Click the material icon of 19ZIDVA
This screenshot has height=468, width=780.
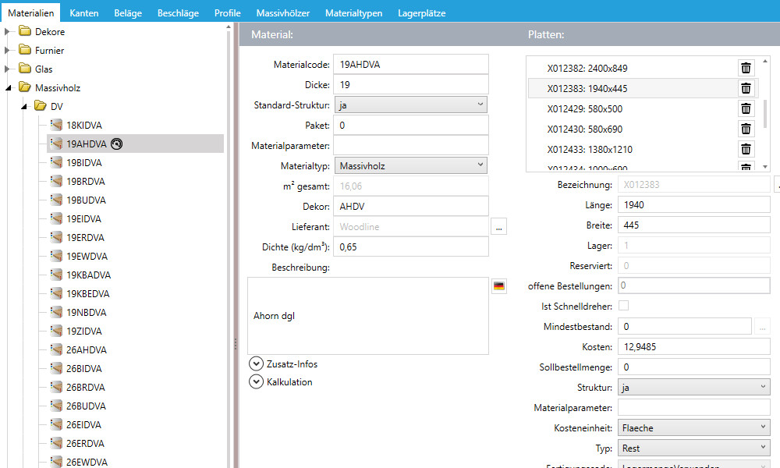point(56,331)
